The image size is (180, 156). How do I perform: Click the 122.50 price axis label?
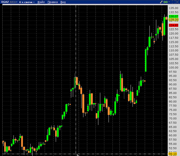pos(173,29)
